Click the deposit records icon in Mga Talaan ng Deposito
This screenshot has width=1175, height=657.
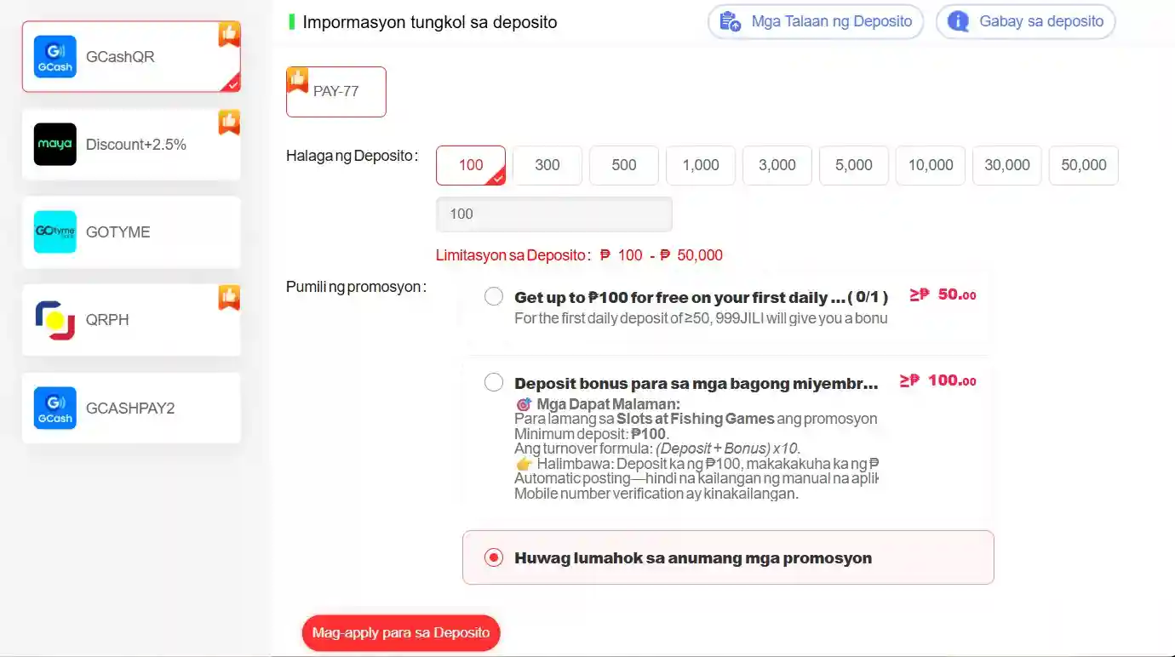point(730,21)
